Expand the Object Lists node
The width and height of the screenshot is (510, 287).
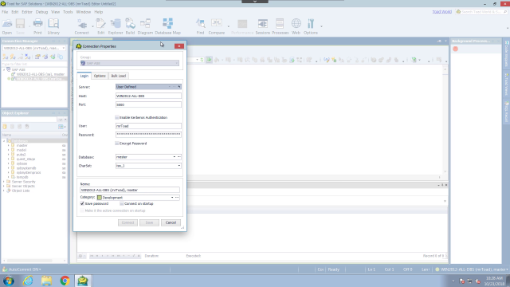4,191
